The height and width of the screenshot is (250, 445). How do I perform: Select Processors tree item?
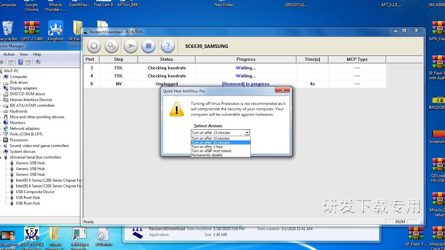pyautogui.click(x=19, y=140)
